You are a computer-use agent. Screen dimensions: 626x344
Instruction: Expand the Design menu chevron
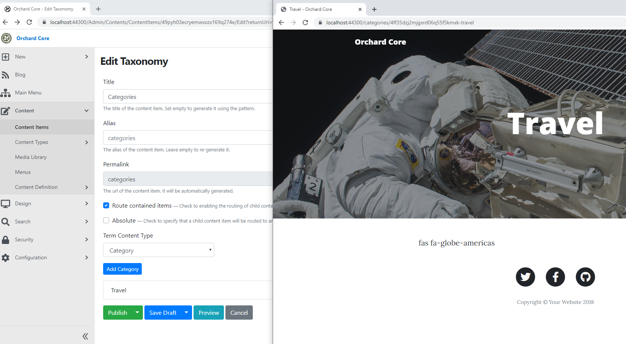point(87,203)
